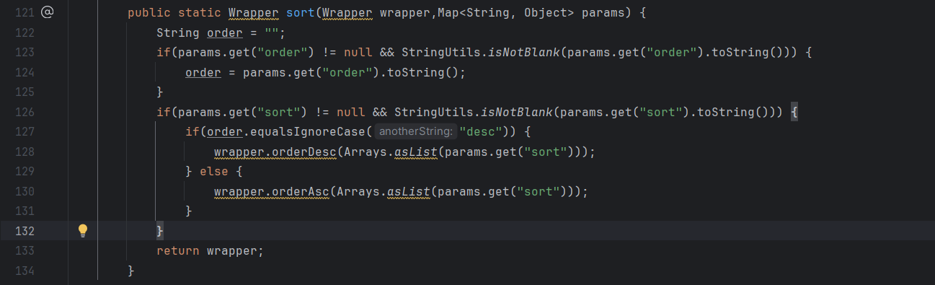Open the yellow light bulb quick-fix icon

[83, 231]
